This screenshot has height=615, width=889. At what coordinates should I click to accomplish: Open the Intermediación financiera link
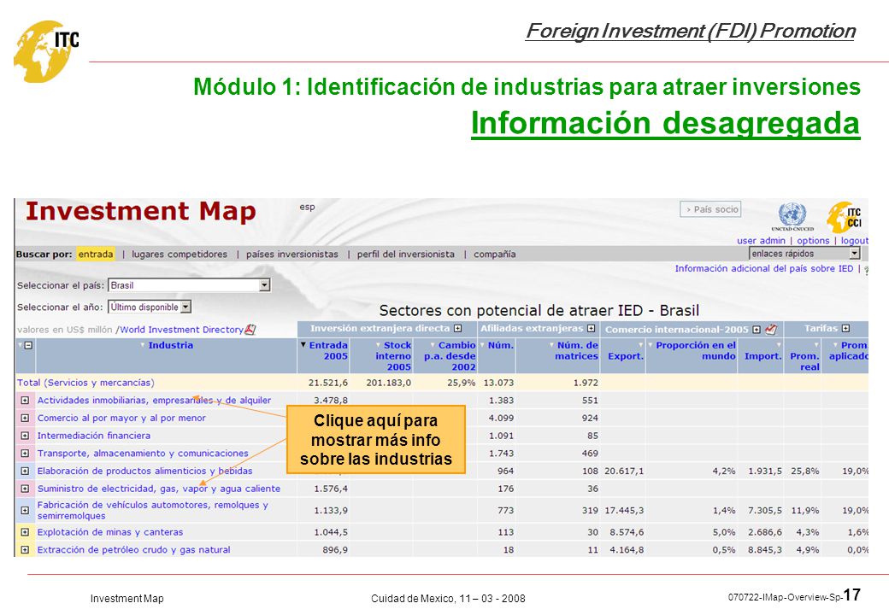tap(93, 436)
